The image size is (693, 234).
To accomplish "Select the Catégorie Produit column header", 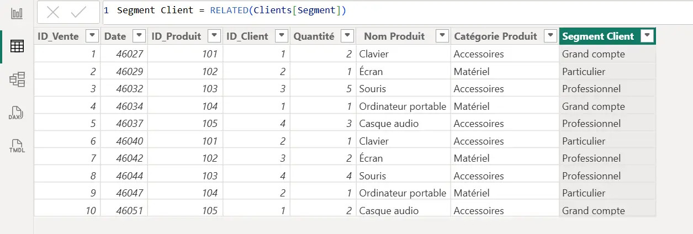I will tap(495, 36).
